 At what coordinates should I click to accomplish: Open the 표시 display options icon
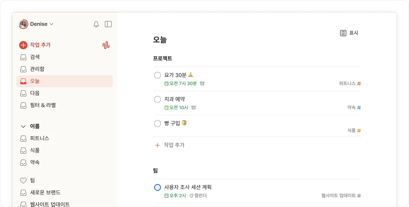click(343, 33)
